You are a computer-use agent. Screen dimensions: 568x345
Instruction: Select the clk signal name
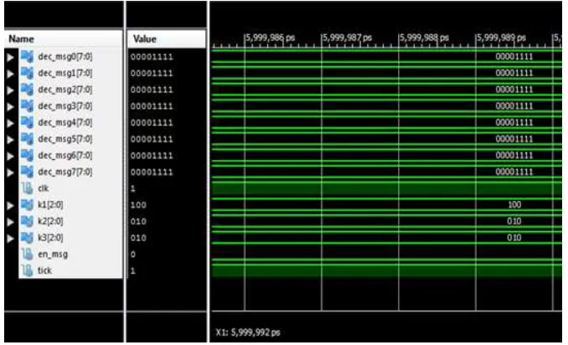(43, 188)
